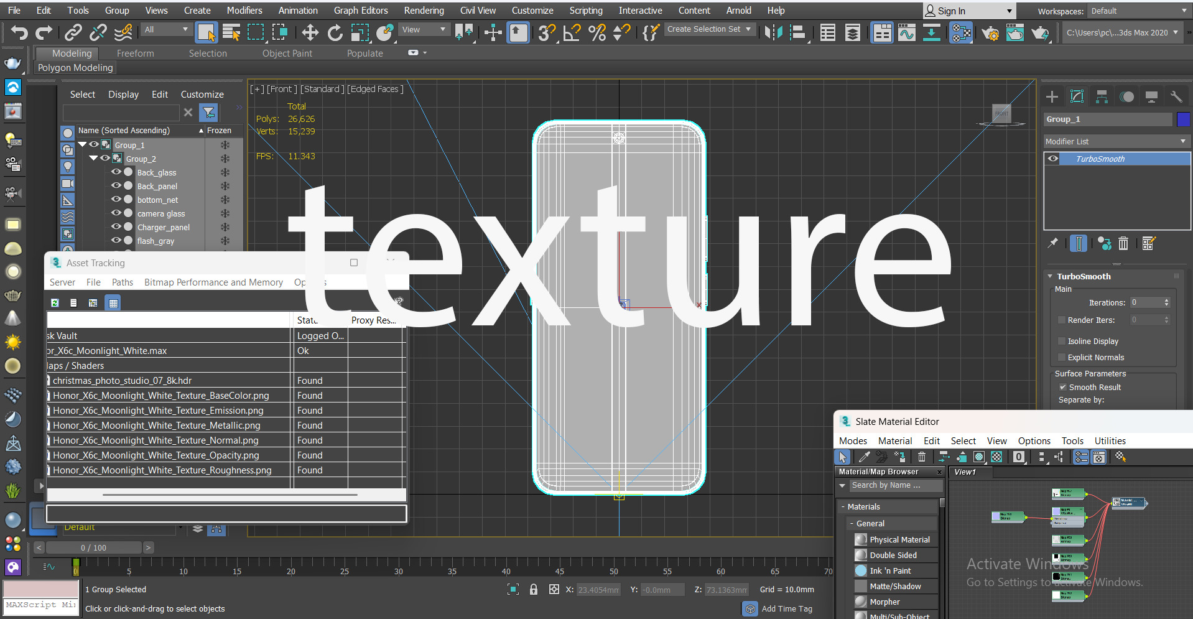Open the Graph Editors menu
This screenshot has width=1193, height=619.
[x=361, y=11]
